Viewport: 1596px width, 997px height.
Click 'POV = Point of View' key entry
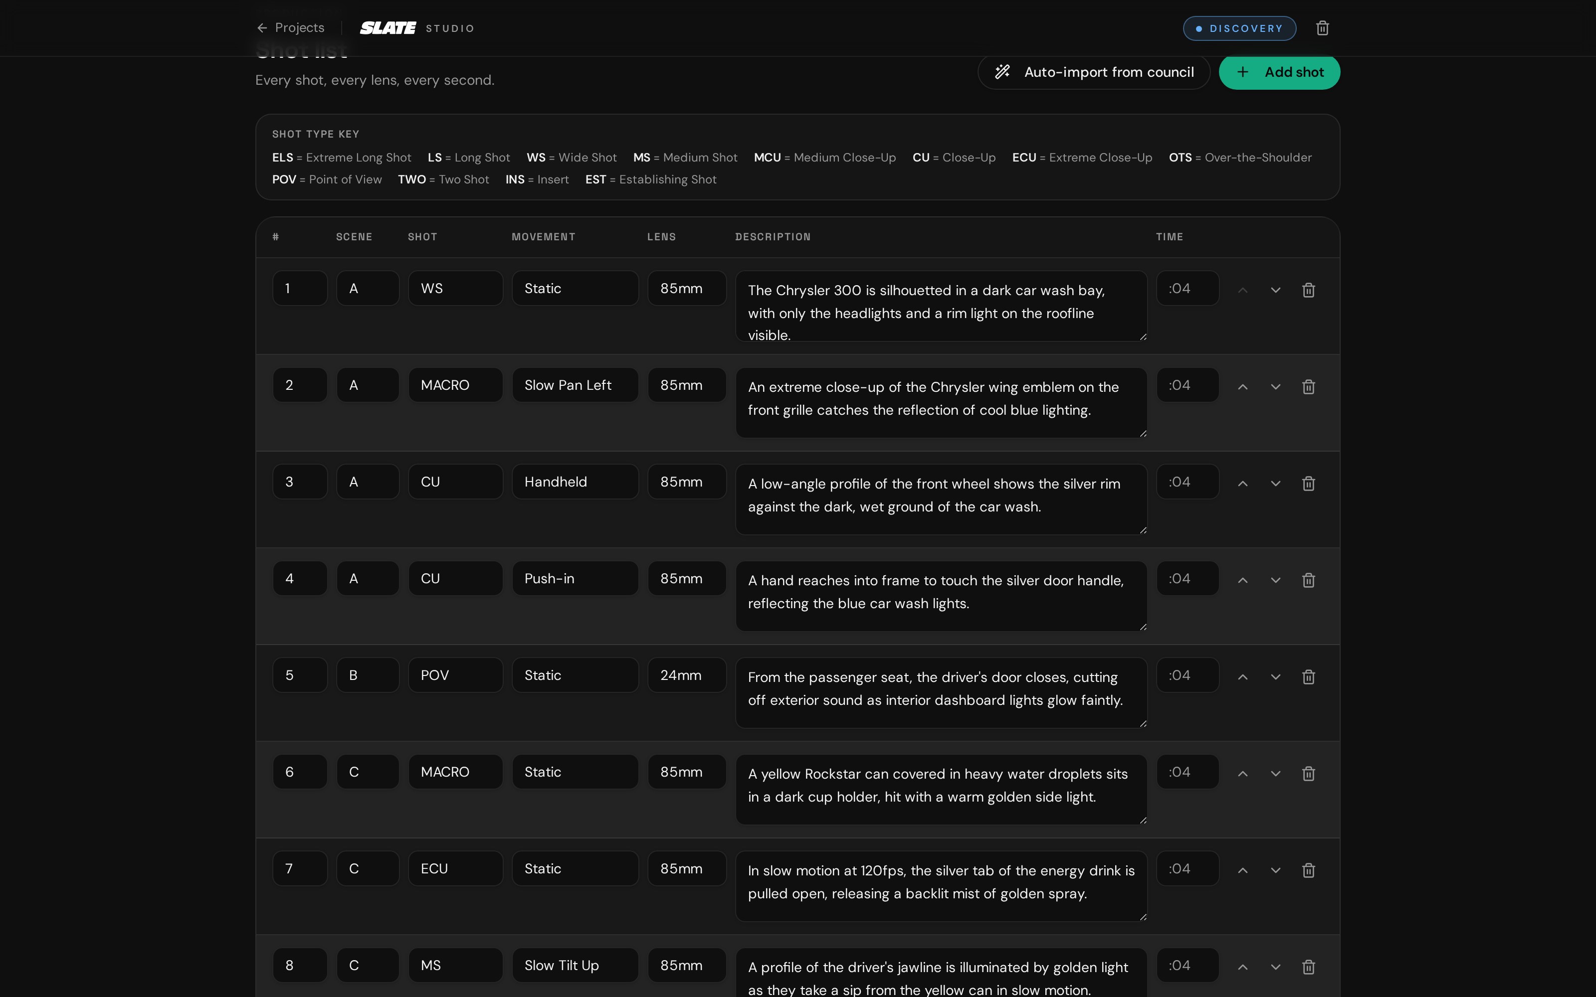[327, 179]
